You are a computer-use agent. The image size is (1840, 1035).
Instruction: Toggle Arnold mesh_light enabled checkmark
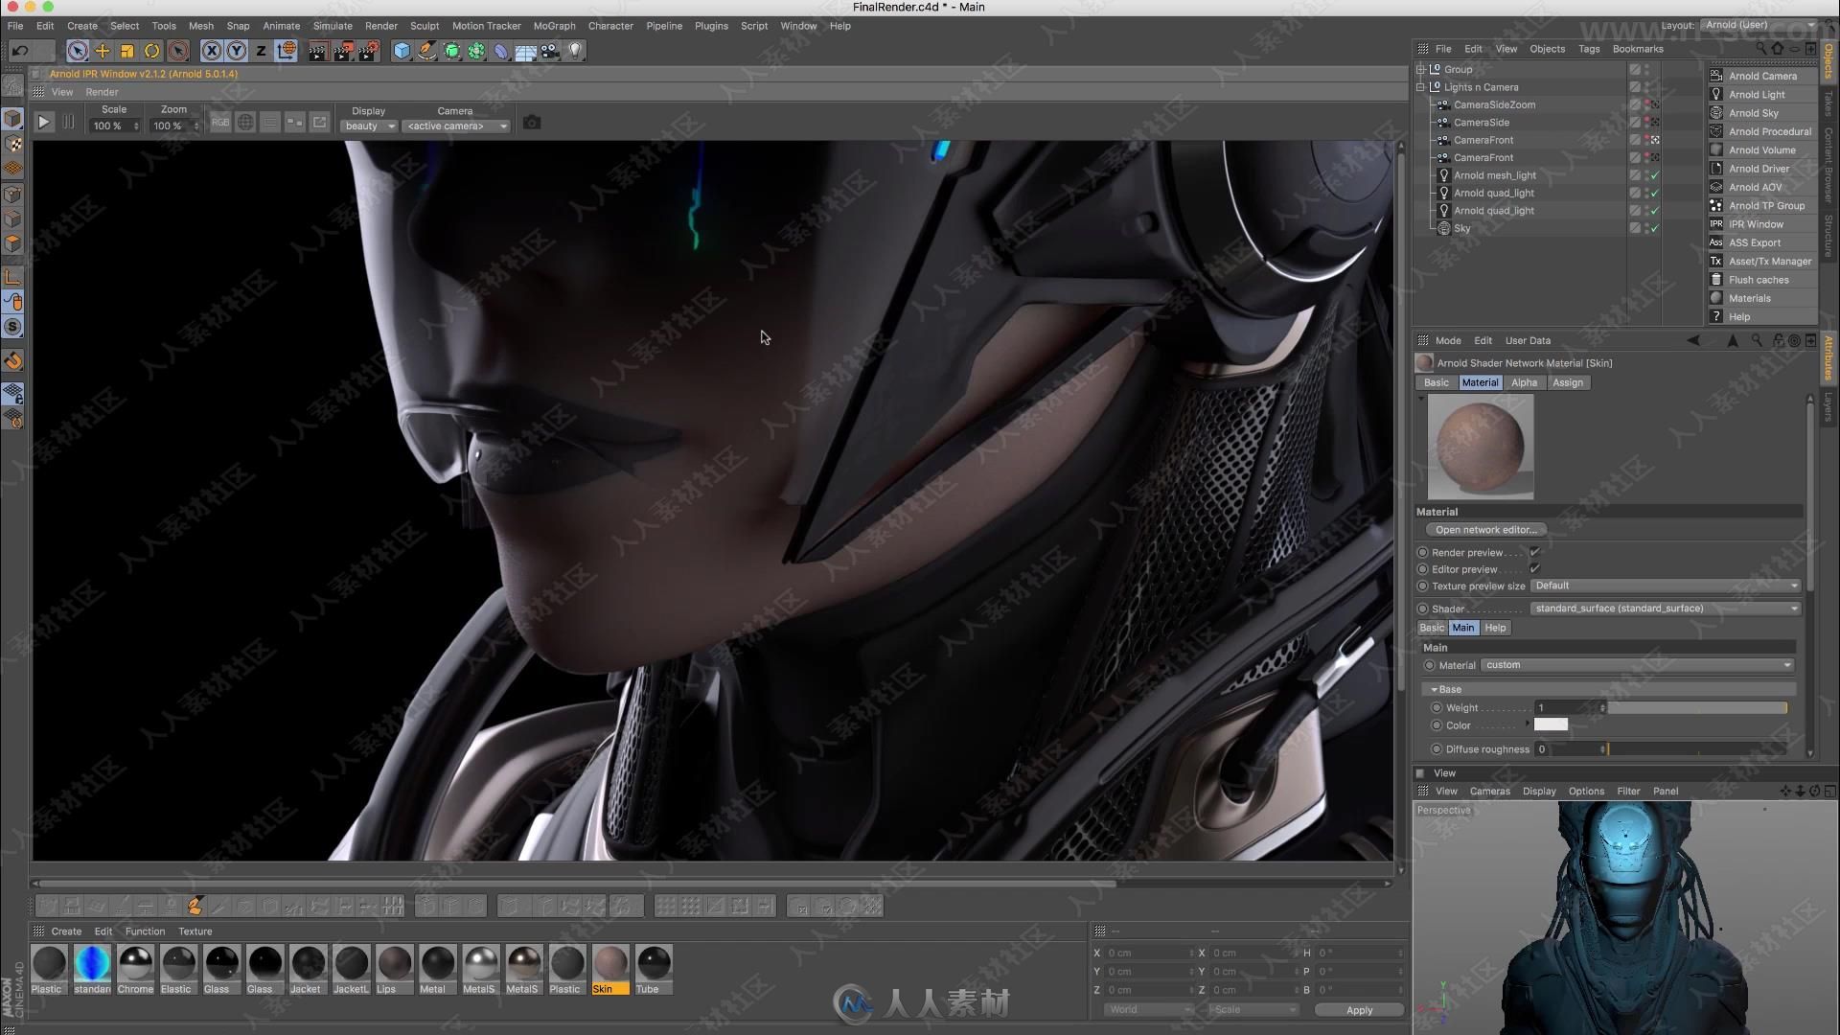click(x=1654, y=175)
